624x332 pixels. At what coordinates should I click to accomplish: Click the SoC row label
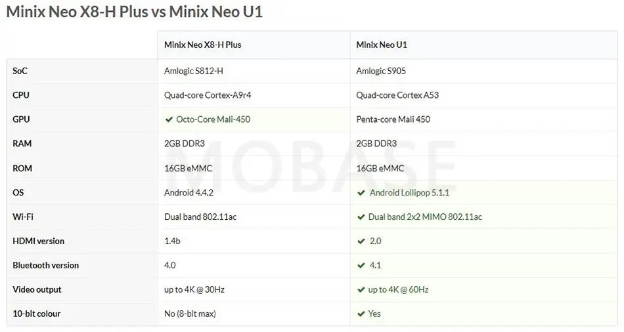click(20, 71)
